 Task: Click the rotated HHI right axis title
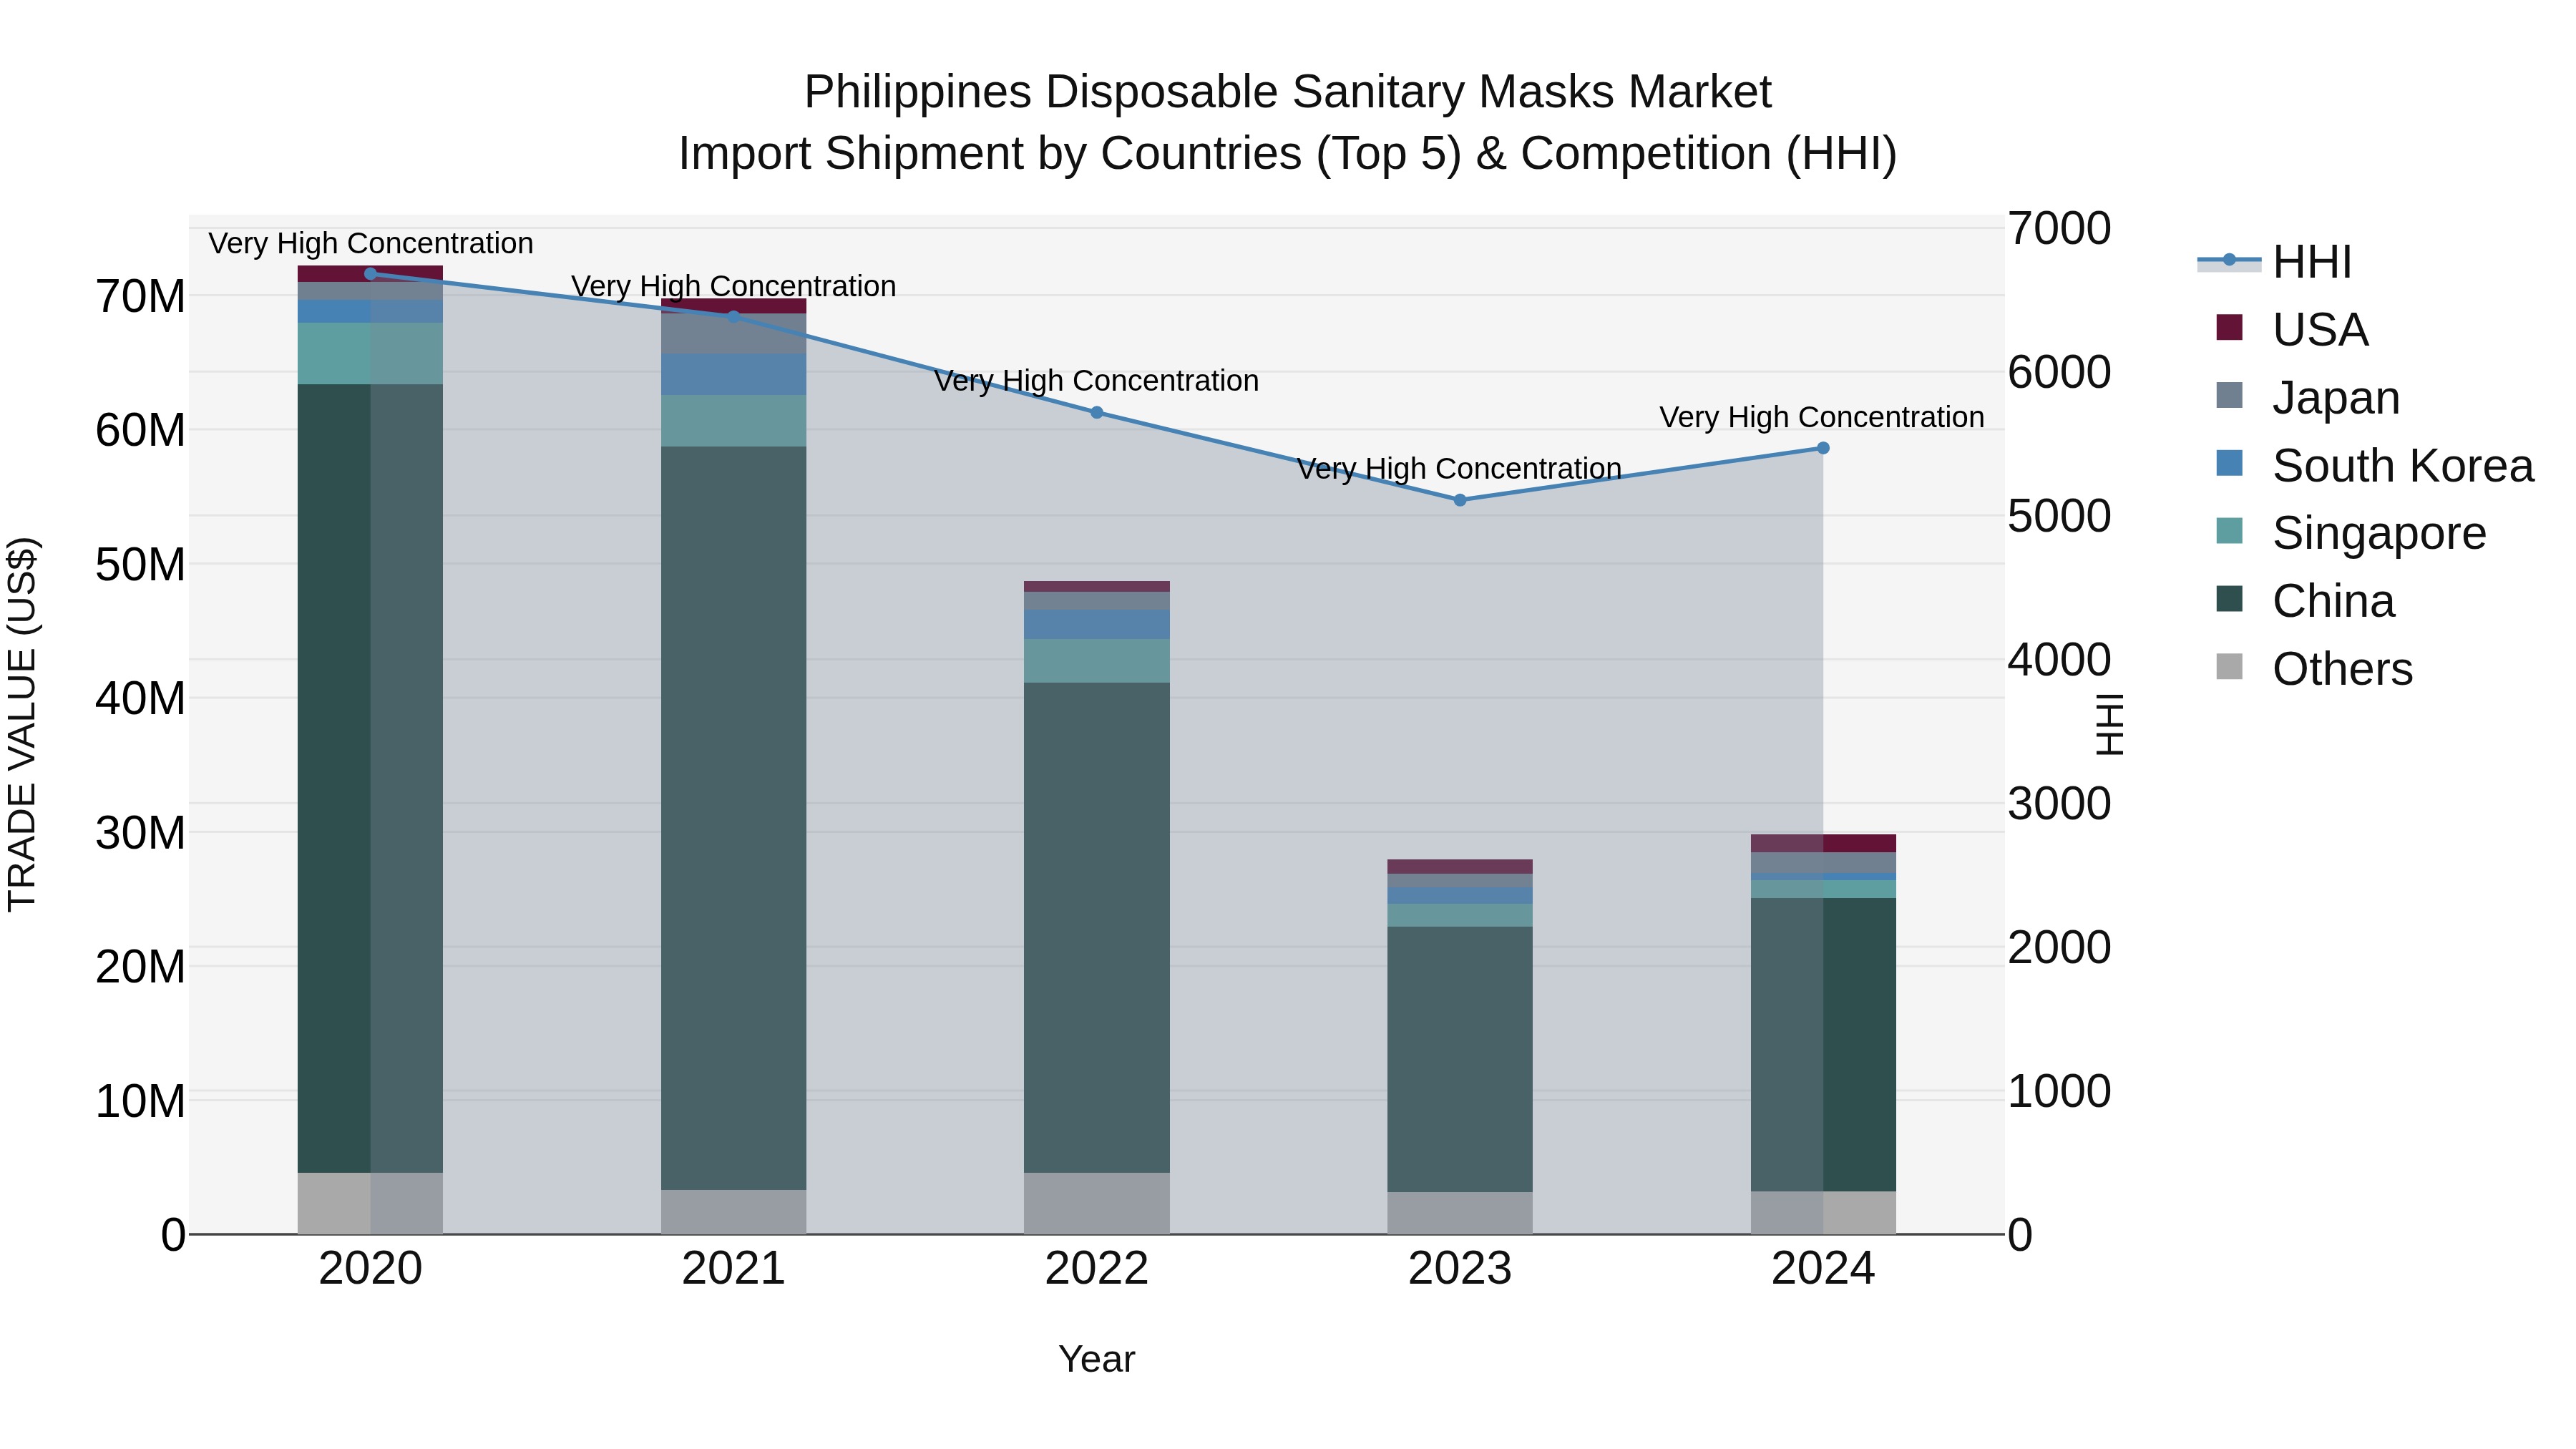pos(2110,724)
